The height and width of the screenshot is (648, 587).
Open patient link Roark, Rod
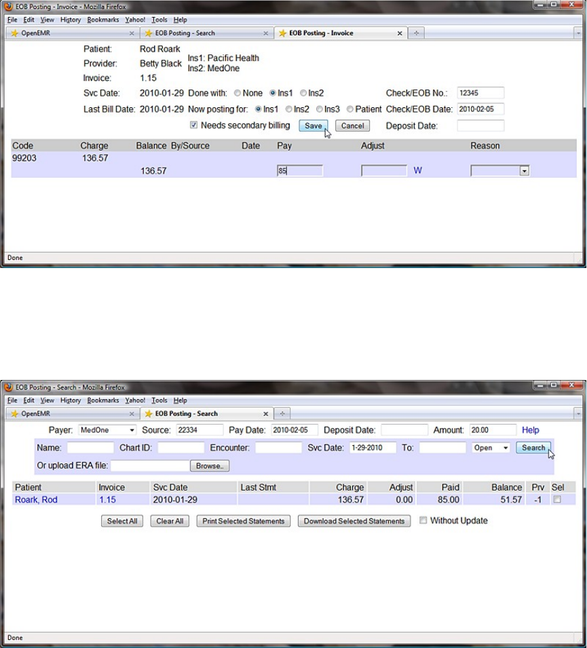coord(36,499)
